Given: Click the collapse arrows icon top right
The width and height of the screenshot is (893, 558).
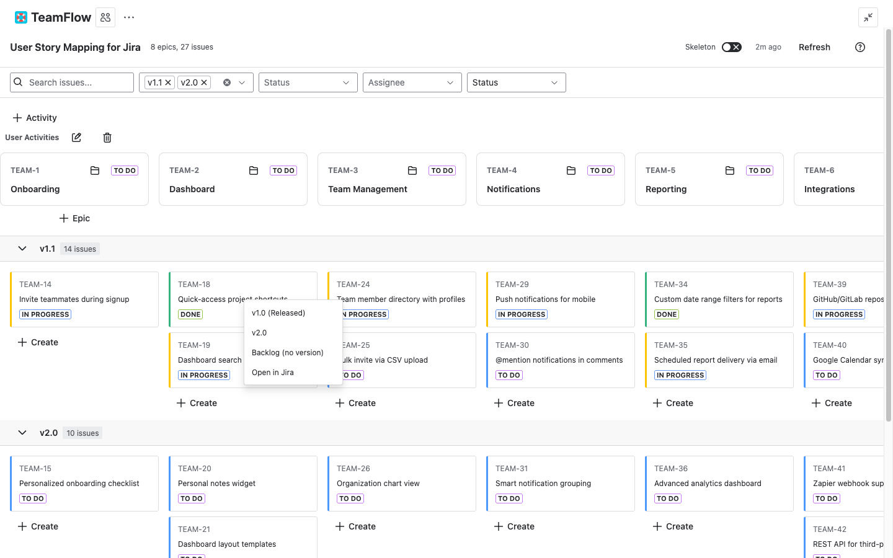Looking at the screenshot, I should pyautogui.click(x=868, y=17).
